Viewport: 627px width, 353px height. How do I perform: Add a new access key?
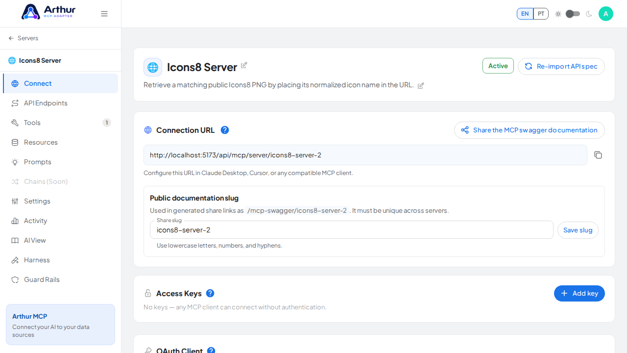pos(579,293)
